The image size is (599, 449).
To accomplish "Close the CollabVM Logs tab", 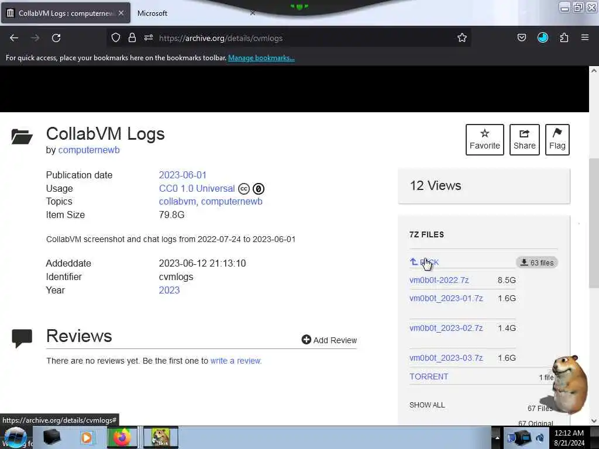I will [x=121, y=13].
